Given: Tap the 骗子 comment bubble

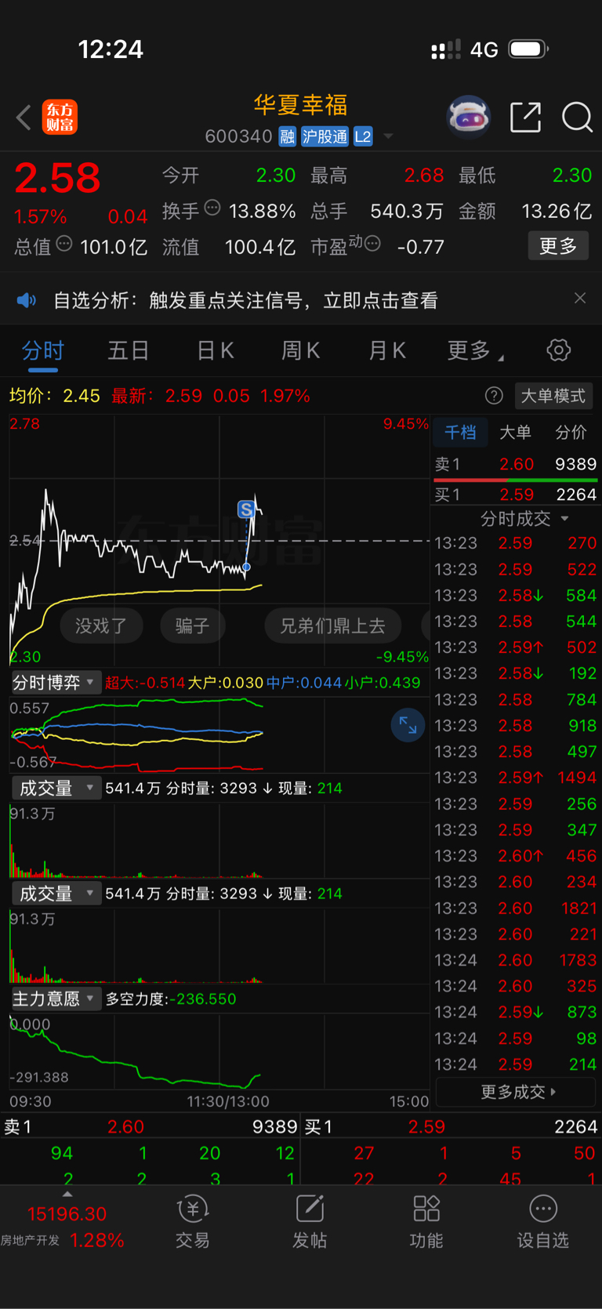Looking at the screenshot, I should pyautogui.click(x=192, y=625).
